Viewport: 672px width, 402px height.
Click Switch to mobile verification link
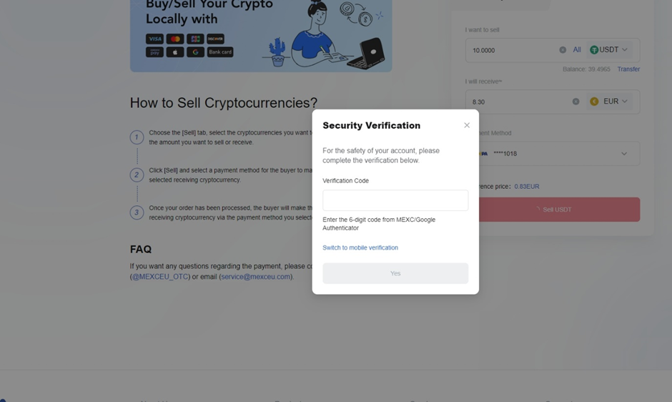360,247
